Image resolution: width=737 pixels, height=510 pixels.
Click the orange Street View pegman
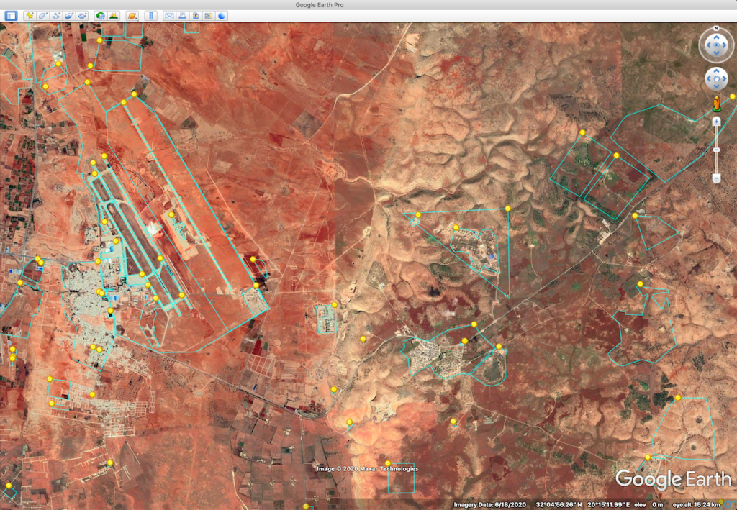click(x=716, y=104)
